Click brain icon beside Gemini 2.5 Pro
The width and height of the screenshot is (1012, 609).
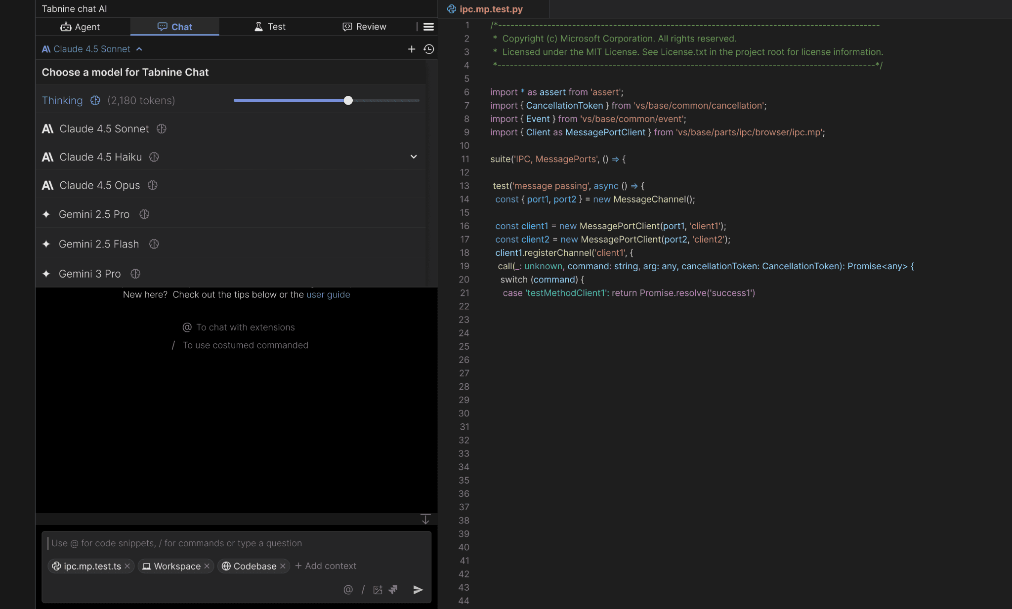pyautogui.click(x=144, y=214)
